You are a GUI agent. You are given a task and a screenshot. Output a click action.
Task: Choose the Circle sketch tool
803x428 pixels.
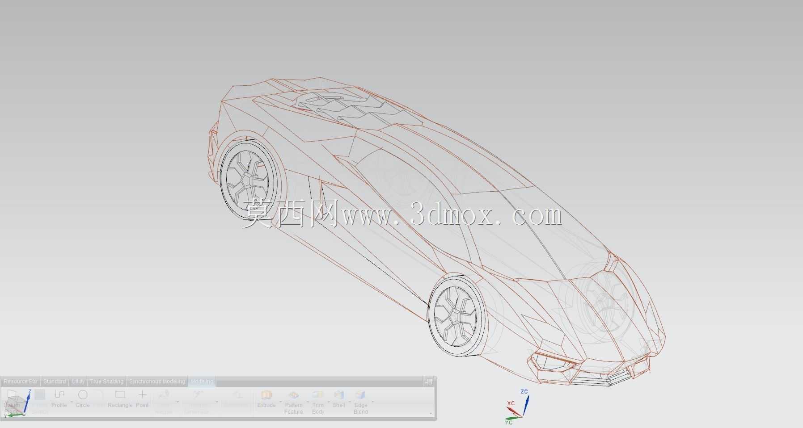(x=83, y=399)
